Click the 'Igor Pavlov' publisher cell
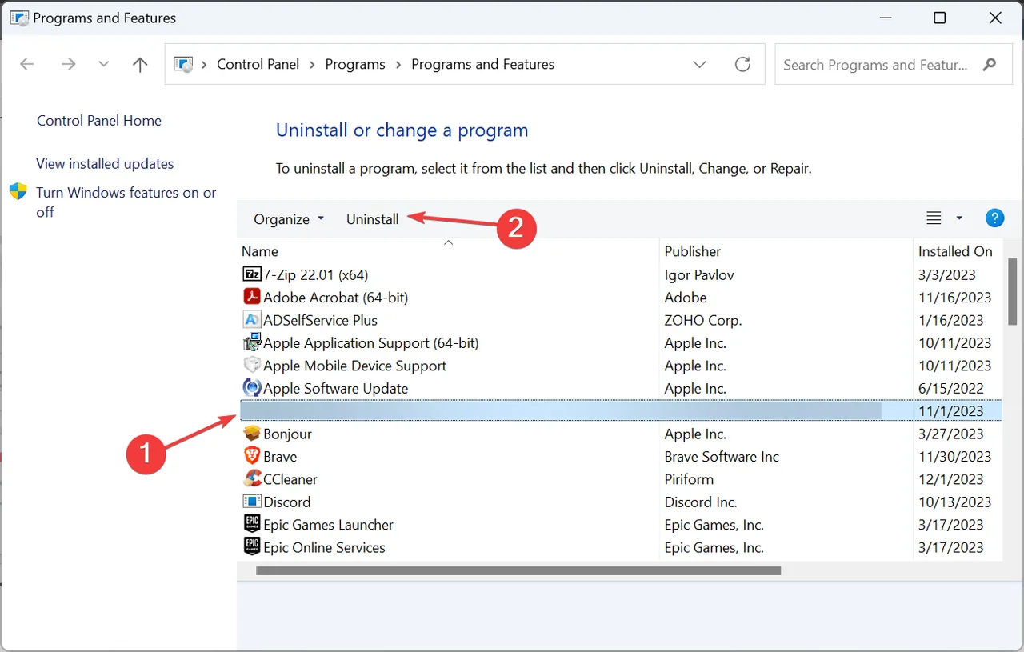Screen dimensions: 1024x652 699,275
